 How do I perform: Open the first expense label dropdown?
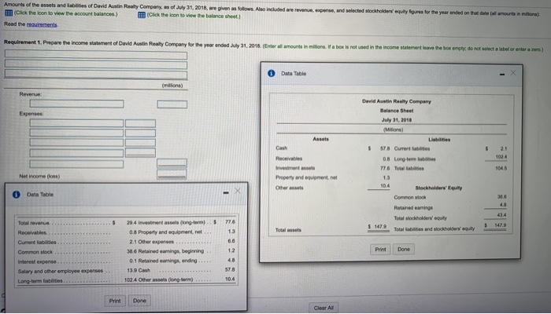point(76,123)
